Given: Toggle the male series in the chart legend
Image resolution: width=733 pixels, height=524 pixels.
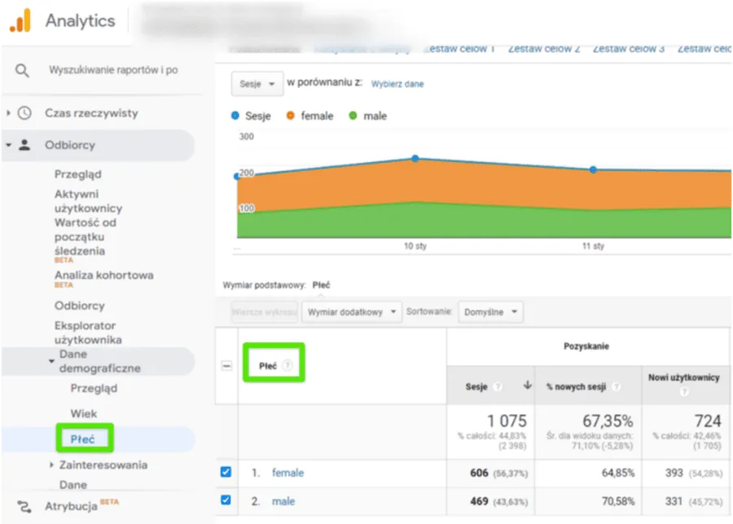Looking at the screenshot, I should pyautogui.click(x=365, y=116).
